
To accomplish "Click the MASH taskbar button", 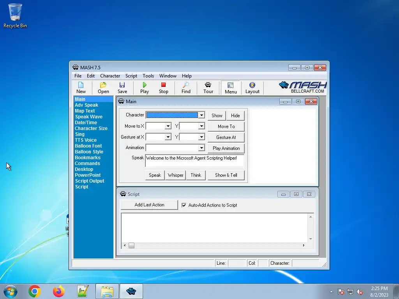I will click(131, 291).
